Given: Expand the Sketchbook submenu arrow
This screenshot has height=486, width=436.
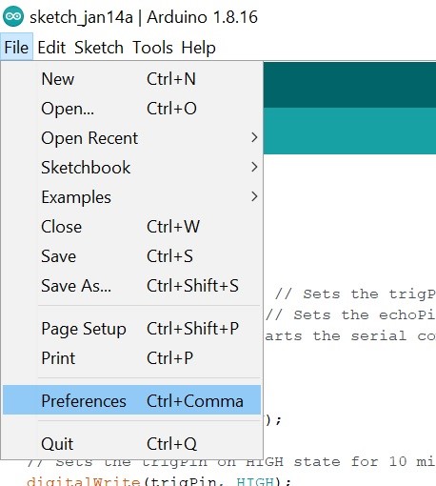Looking at the screenshot, I should click(254, 167).
